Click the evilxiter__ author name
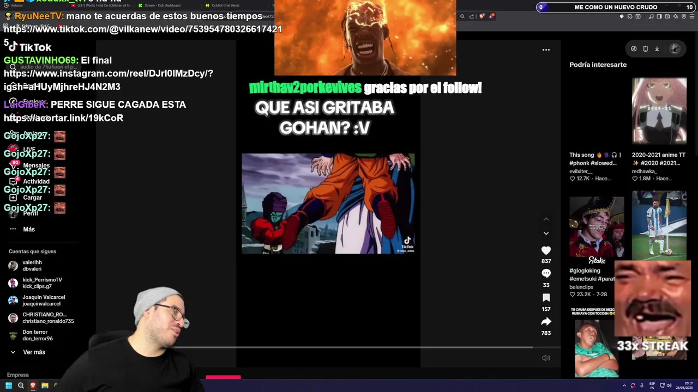Image resolution: width=698 pixels, height=392 pixels. point(581,171)
